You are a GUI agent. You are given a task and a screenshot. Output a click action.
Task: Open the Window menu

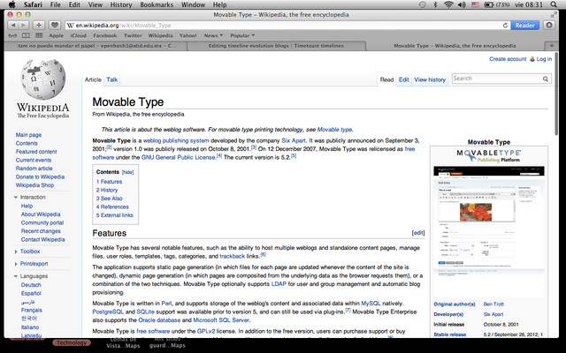pos(193,4)
